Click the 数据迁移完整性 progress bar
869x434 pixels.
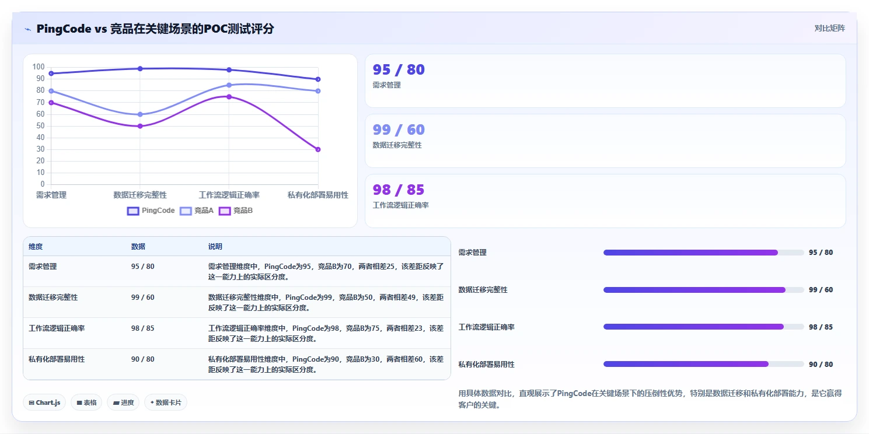[x=704, y=290]
